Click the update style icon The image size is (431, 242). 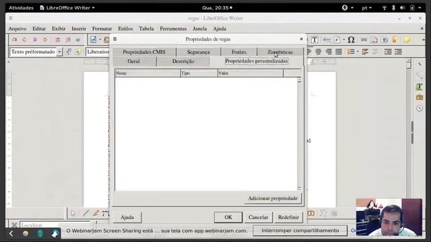pyautogui.click(x=68, y=52)
